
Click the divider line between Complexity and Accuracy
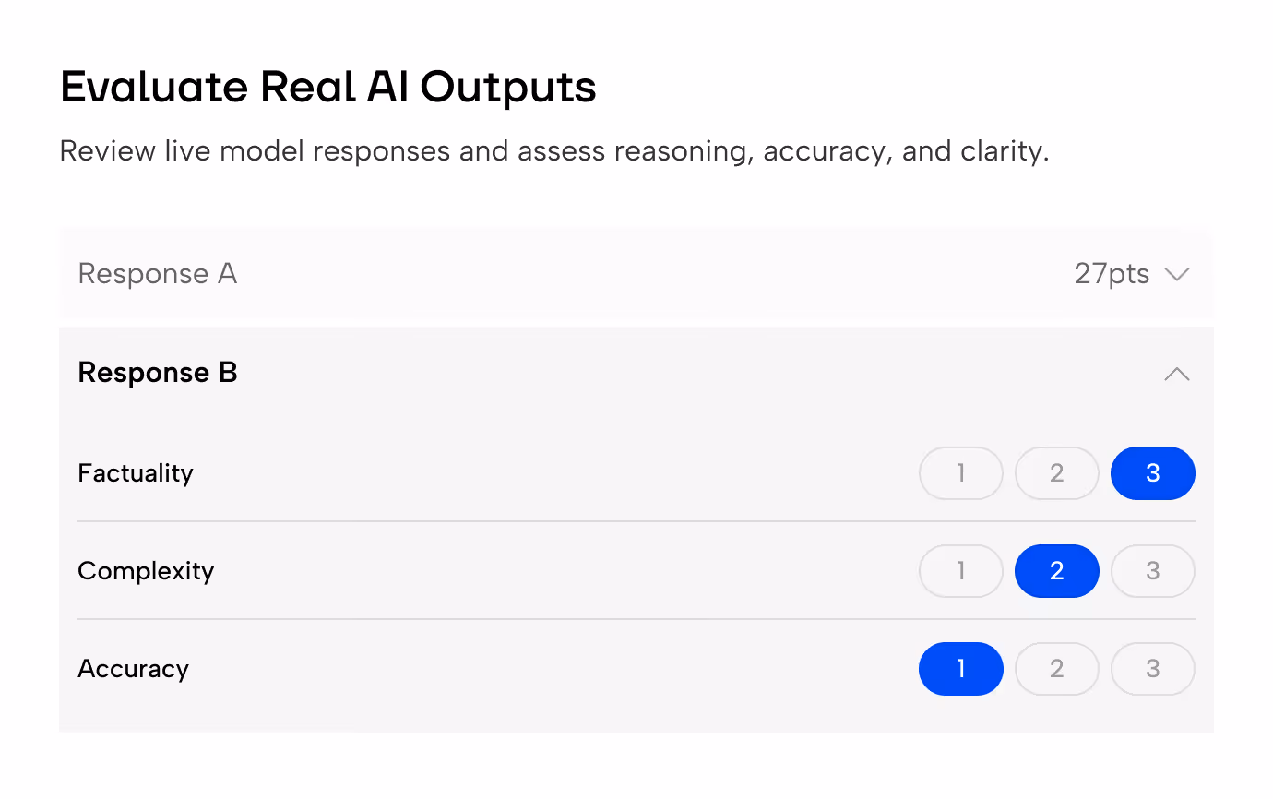pyautogui.click(x=636, y=619)
